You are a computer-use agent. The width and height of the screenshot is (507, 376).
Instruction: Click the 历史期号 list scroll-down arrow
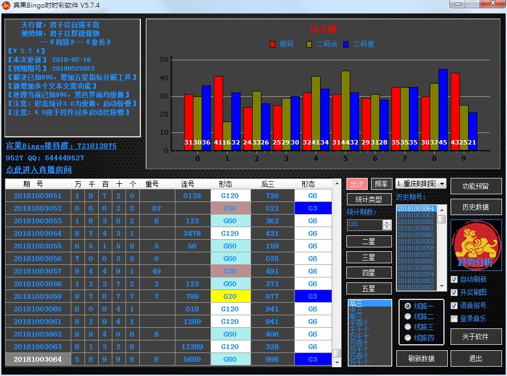tap(441, 287)
